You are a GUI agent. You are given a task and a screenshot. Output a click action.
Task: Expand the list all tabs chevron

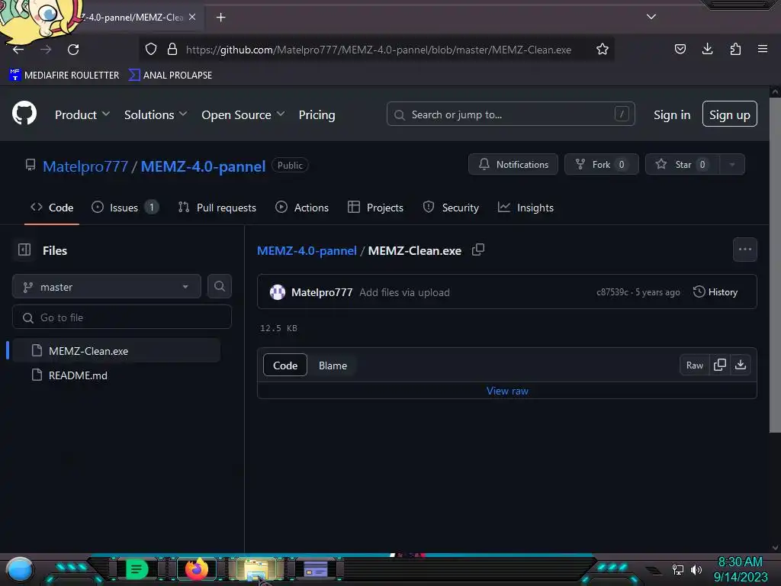(651, 17)
